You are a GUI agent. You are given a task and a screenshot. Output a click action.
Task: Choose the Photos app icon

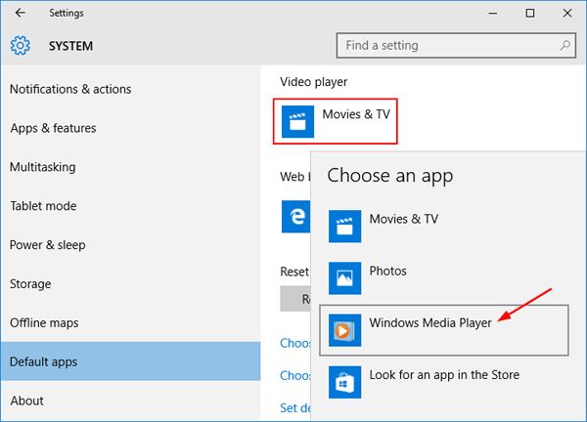[344, 278]
